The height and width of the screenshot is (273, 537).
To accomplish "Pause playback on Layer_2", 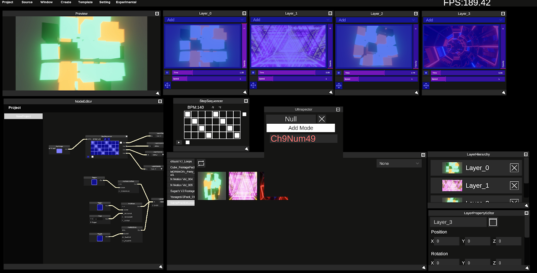I will [x=338, y=72].
